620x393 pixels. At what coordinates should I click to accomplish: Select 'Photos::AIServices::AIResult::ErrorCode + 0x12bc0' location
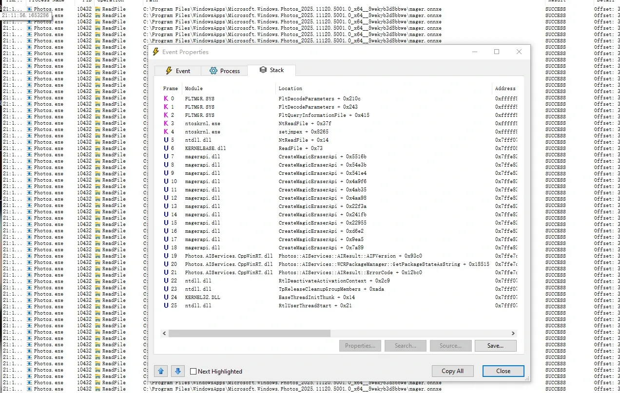pos(350,273)
